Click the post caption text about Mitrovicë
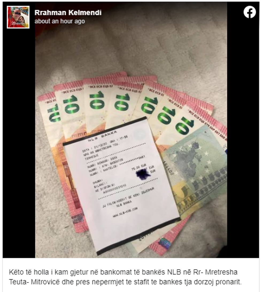This screenshot has height=292, width=262. tap(125, 277)
